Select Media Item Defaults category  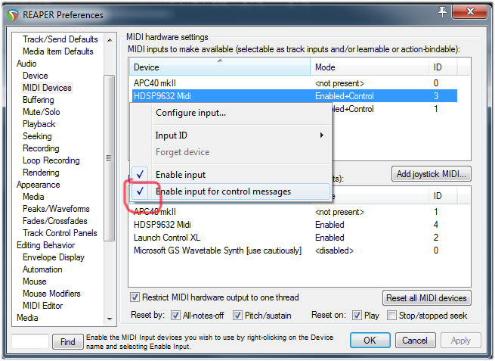coord(58,51)
